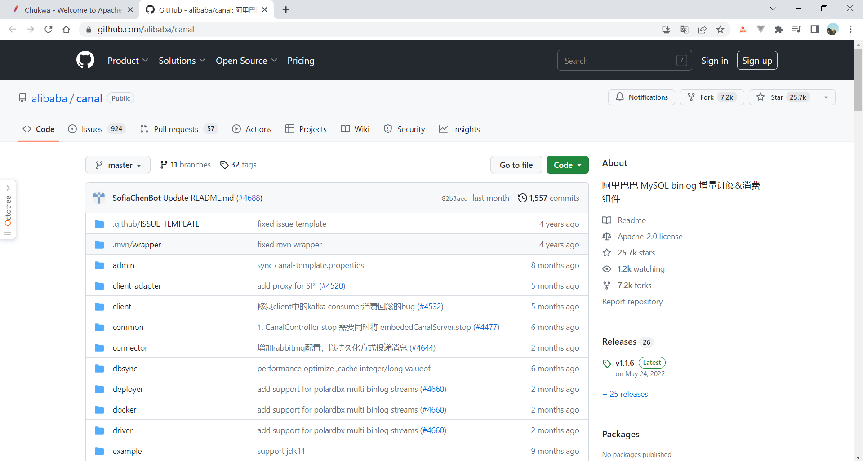Click the Sign in link
Viewport: 863px width, 461px height.
pyautogui.click(x=715, y=61)
